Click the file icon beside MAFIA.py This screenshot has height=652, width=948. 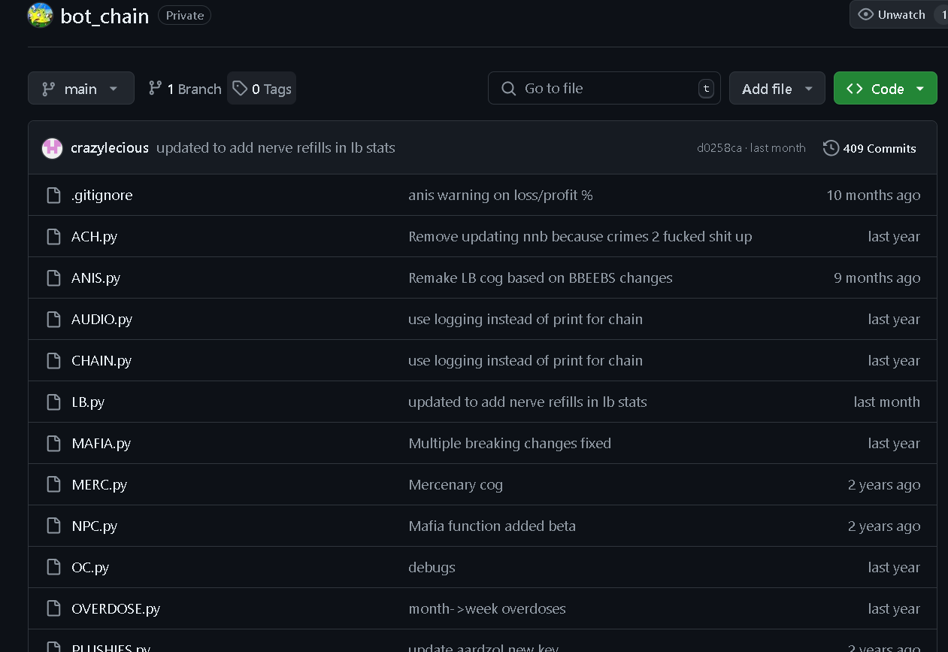53,443
